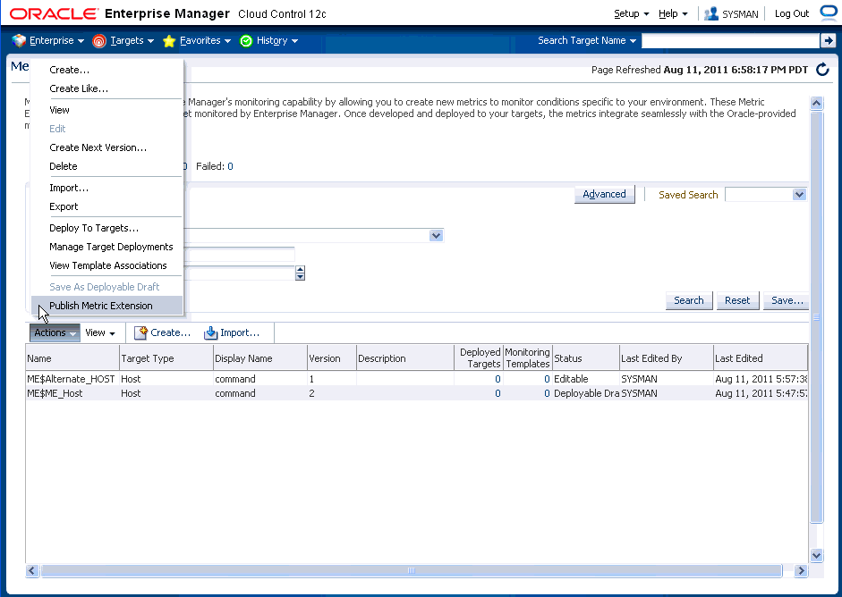842x597 pixels.
Task: Click the Actions toolbar button
Action: pos(55,332)
